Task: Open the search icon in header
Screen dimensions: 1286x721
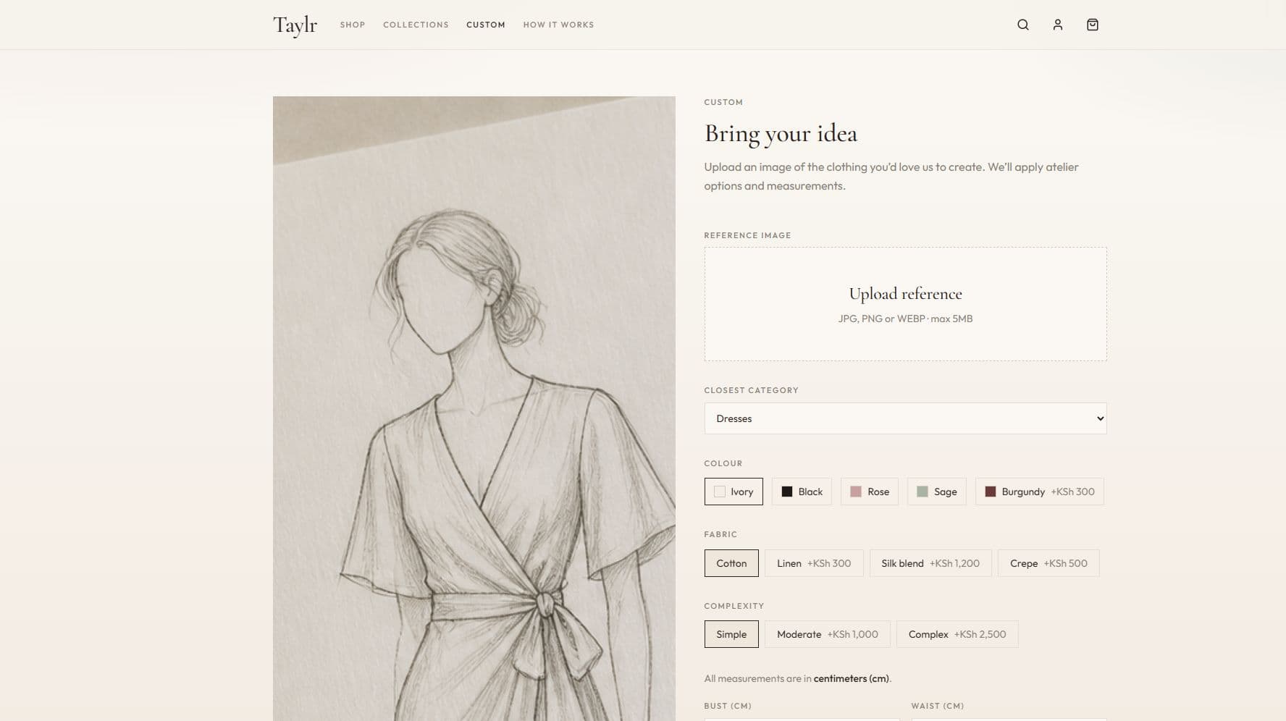Action: click(x=1023, y=25)
